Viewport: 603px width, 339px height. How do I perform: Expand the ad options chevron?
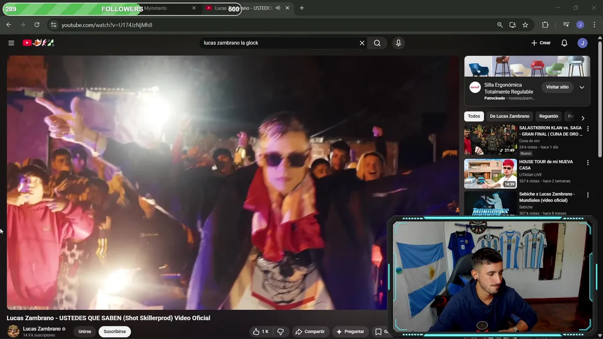582,87
